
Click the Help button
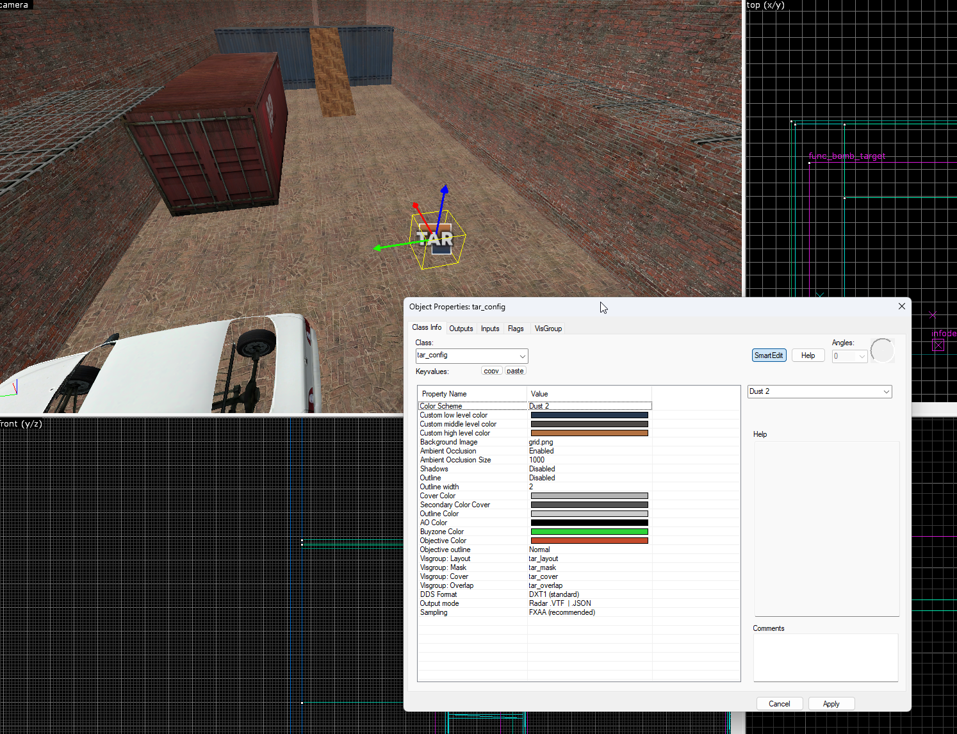pyautogui.click(x=808, y=355)
